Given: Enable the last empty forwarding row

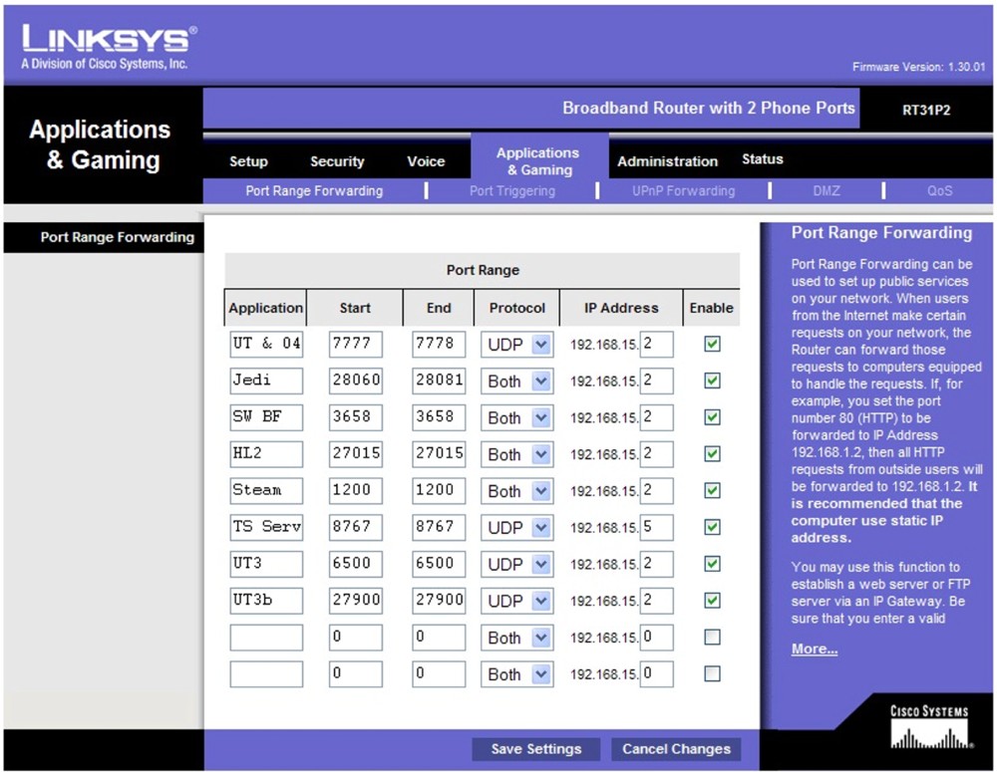Looking at the screenshot, I should [712, 673].
